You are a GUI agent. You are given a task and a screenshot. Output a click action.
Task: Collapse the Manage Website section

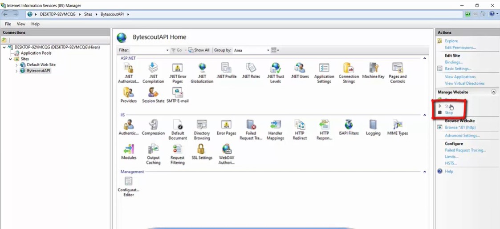pos(493,92)
